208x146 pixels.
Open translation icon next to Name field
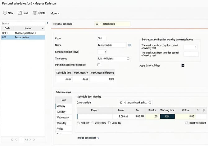click(129, 45)
